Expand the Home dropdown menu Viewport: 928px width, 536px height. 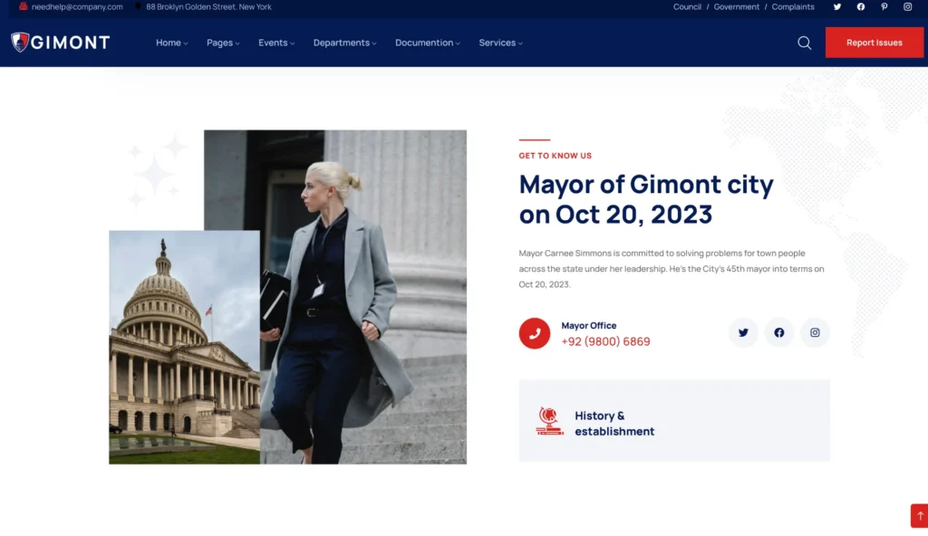pos(171,43)
